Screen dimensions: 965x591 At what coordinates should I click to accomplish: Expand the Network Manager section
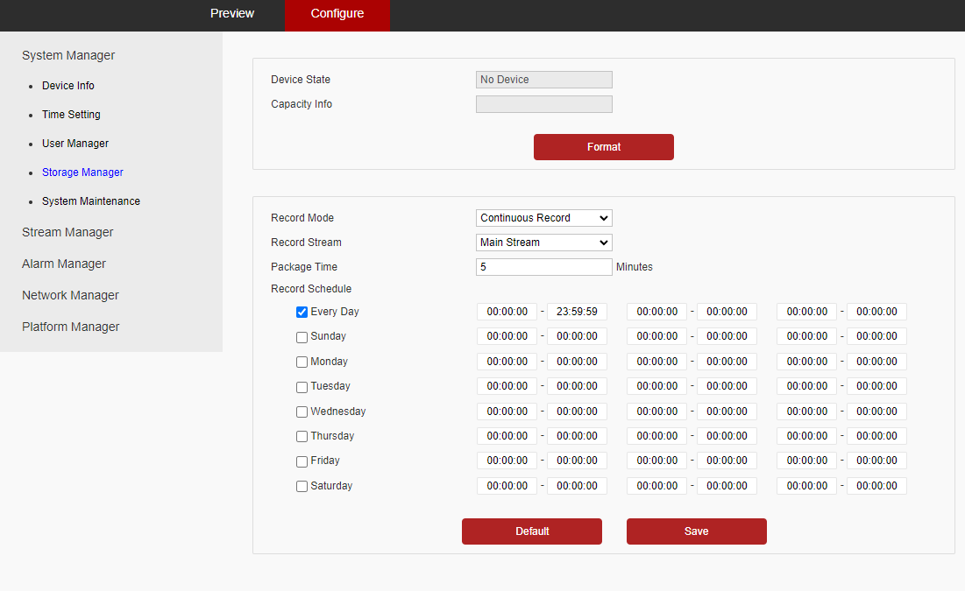(x=71, y=295)
